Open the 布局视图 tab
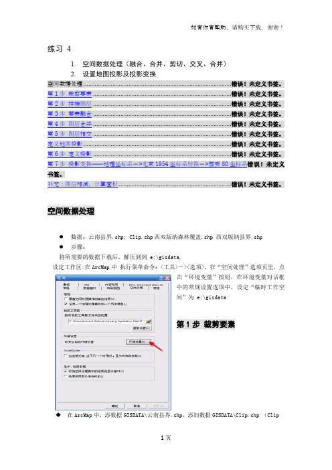 (x=113, y=289)
